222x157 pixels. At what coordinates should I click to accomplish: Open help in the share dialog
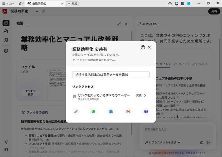coord(143,47)
